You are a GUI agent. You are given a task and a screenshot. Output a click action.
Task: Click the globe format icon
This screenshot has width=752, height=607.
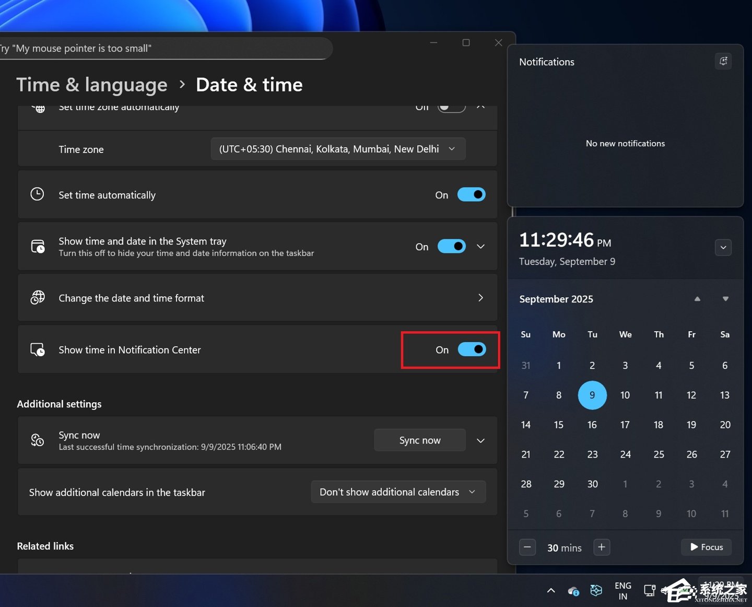(x=38, y=297)
